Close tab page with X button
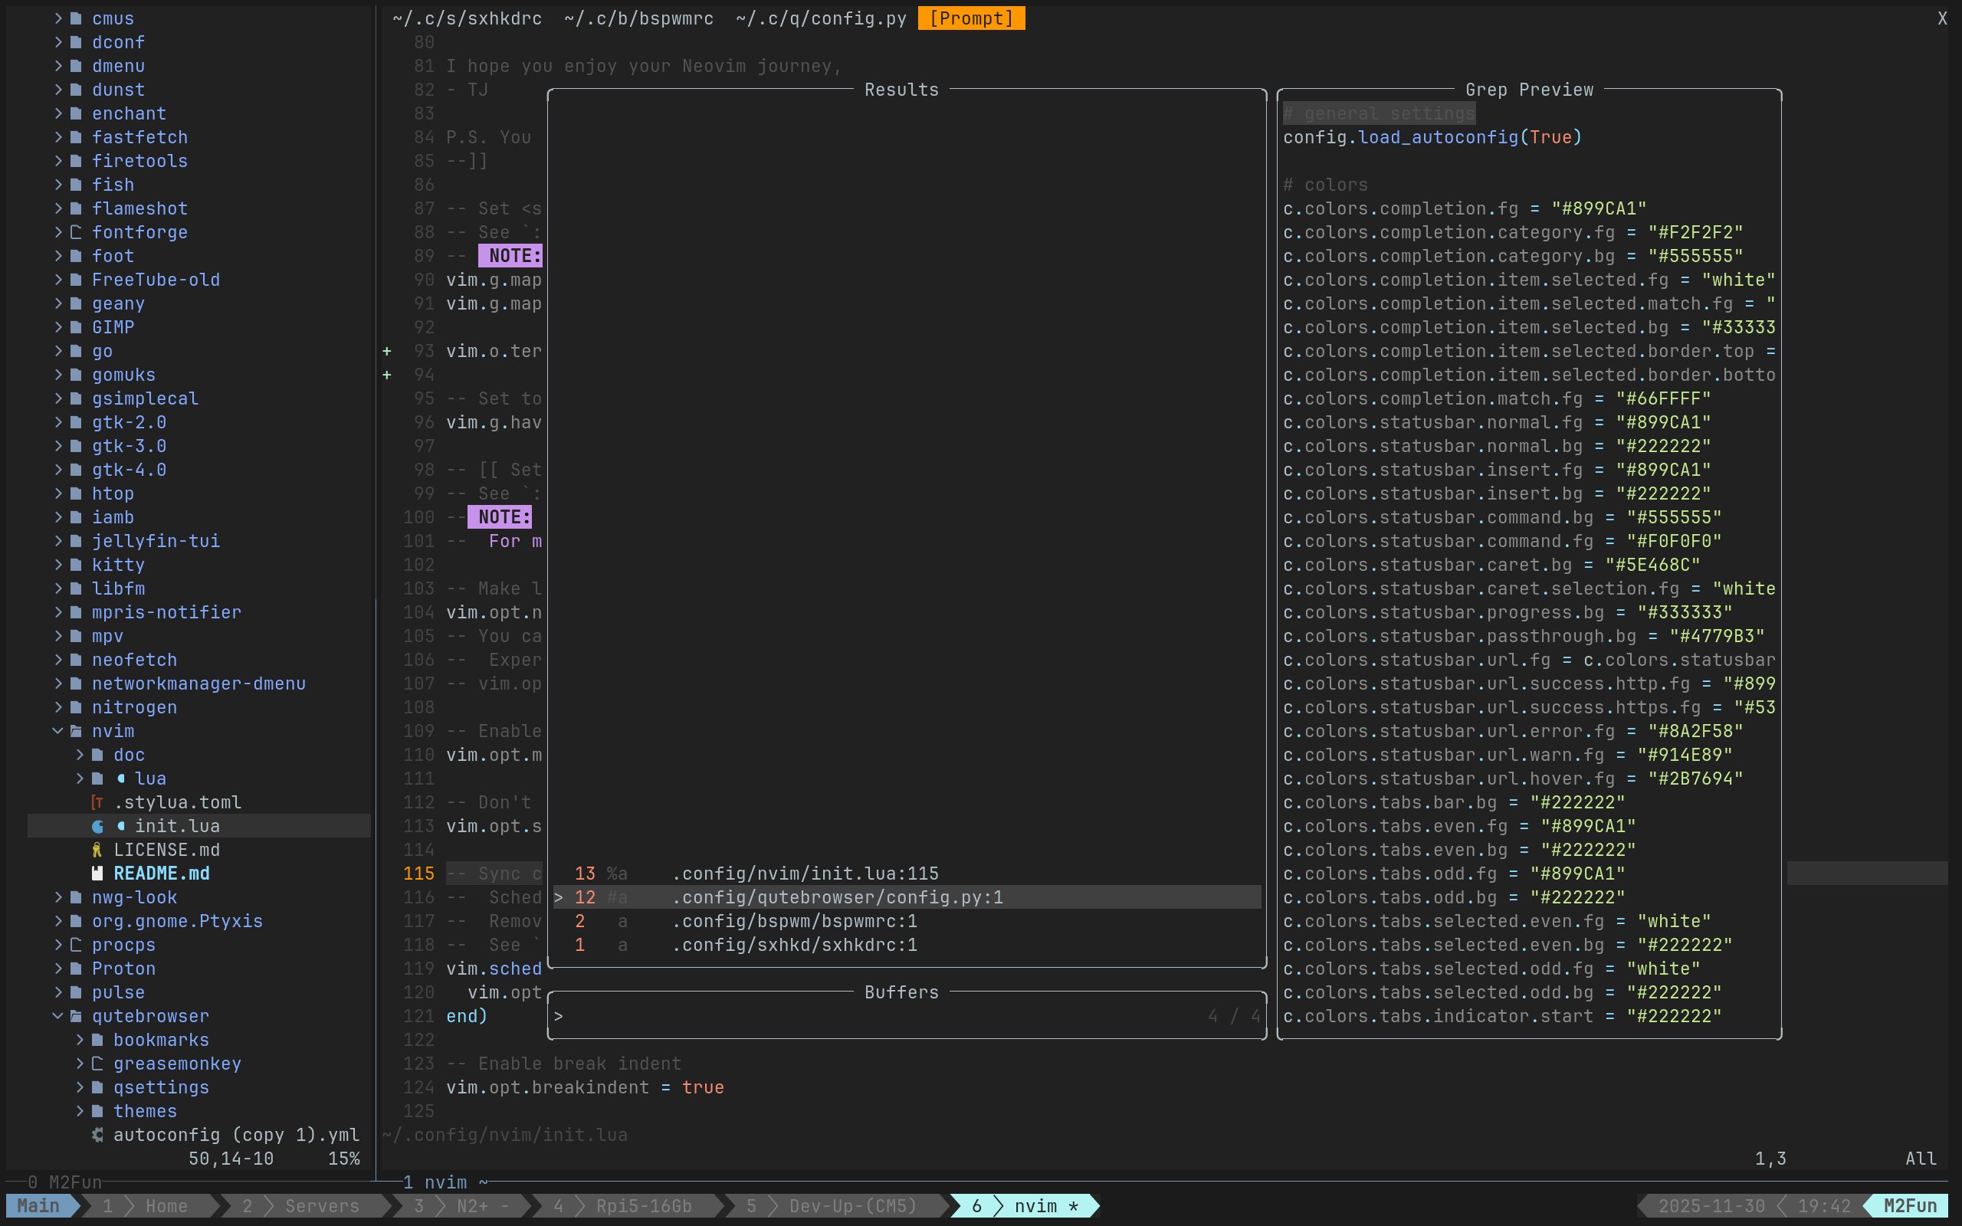The height and width of the screenshot is (1226, 1962). [x=1942, y=18]
